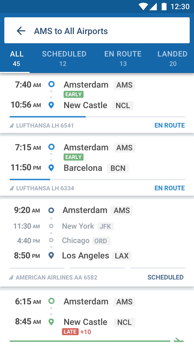The width and height of the screenshot is (194, 346).
Task: Tap the New Castle blue destination pin
Action: coord(51,105)
